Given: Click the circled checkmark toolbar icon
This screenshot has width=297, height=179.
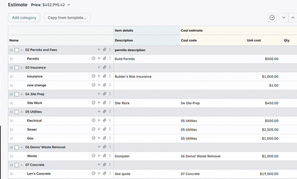Looking at the screenshot, I should click(x=272, y=18).
